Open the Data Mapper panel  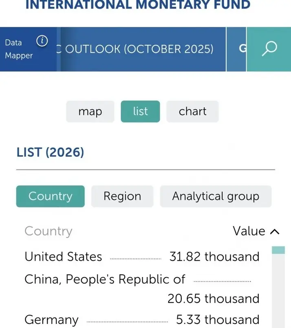tap(19, 49)
